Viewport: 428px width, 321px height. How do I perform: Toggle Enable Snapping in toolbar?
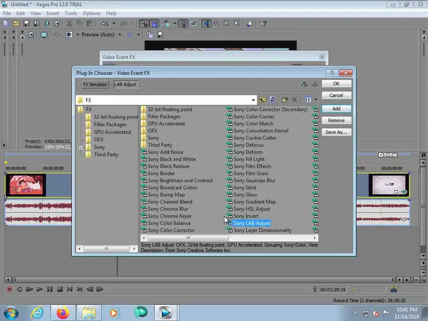pos(144,23)
